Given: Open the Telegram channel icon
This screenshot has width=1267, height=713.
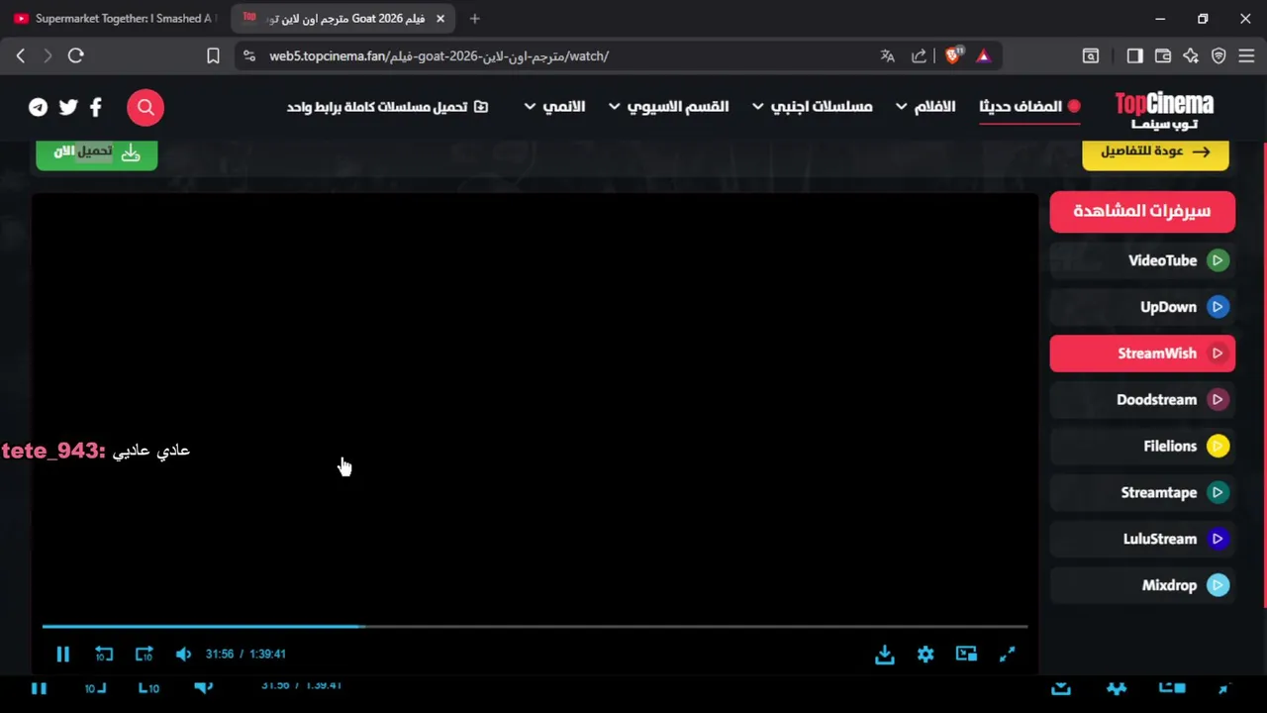Looking at the screenshot, I should [x=38, y=107].
